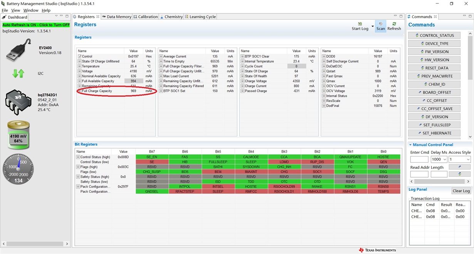This screenshot has height=254, width=474.
Task: Open the View menu
Action: [x=16, y=10]
